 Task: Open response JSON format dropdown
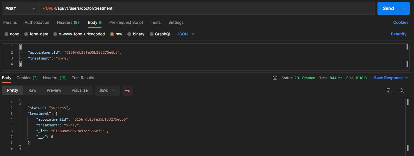107,91
